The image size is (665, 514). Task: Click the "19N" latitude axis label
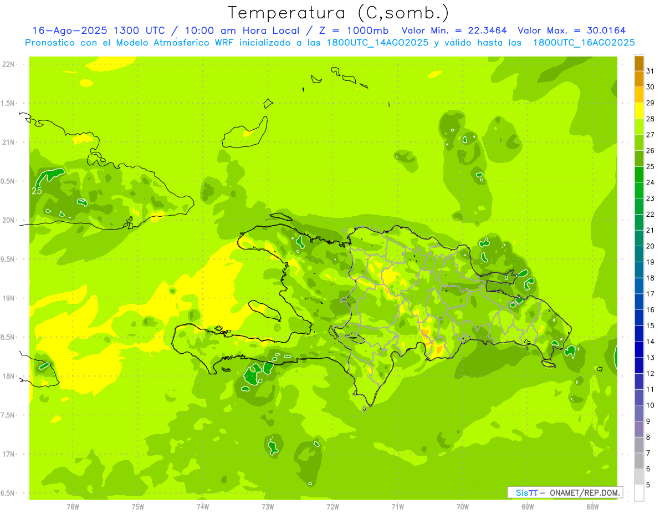pos(9,298)
